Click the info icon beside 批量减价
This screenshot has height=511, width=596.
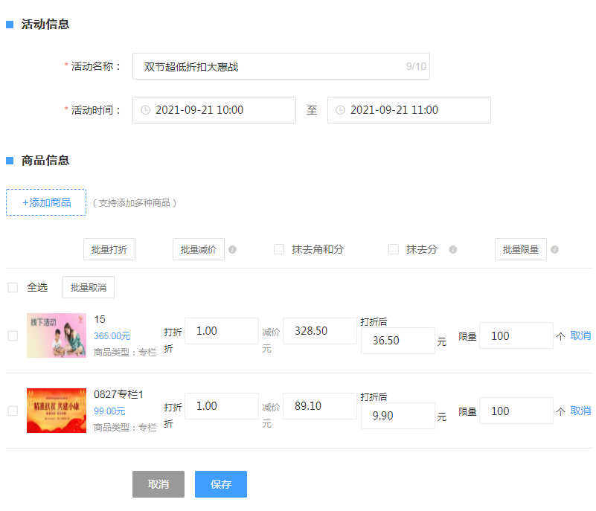pos(232,249)
